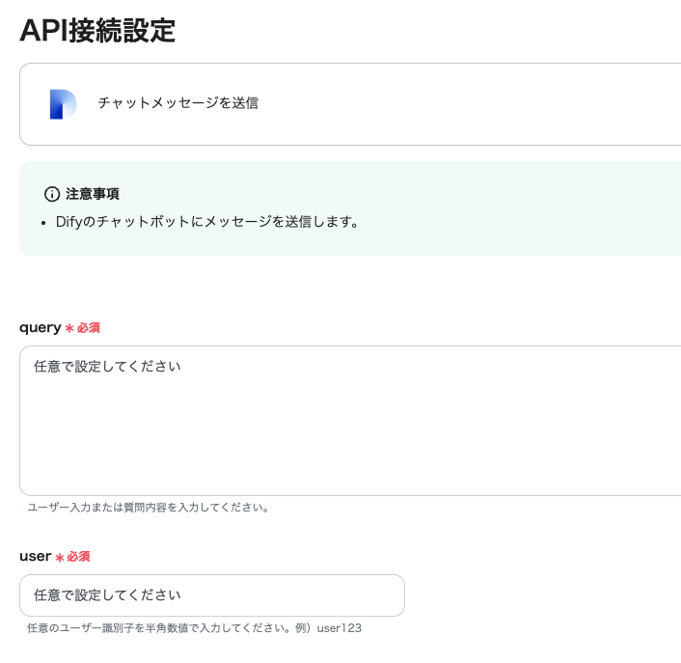Click the user field label
The image size is (681, 663).
[x=35, y=557]
